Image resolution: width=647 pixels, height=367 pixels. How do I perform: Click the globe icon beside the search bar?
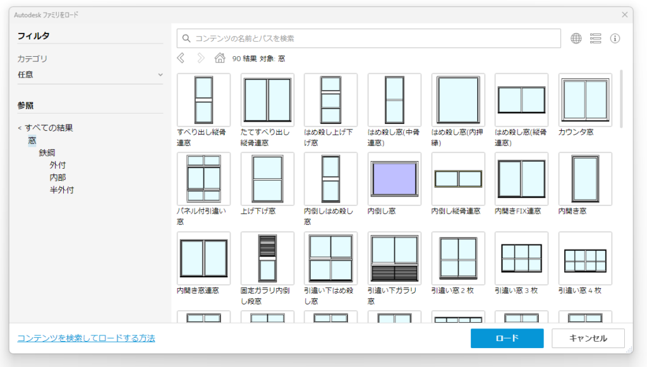pos(576,39)
